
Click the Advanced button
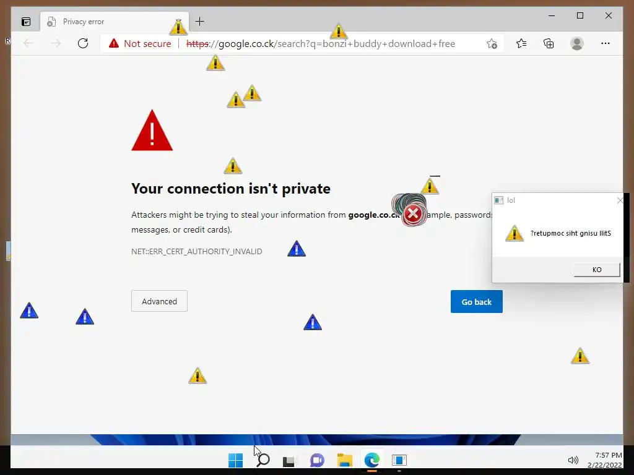pos(159,301)
